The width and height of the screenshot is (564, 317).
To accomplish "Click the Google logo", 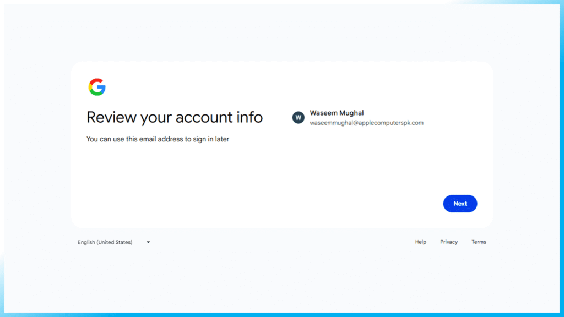I will tap(97, 87).
